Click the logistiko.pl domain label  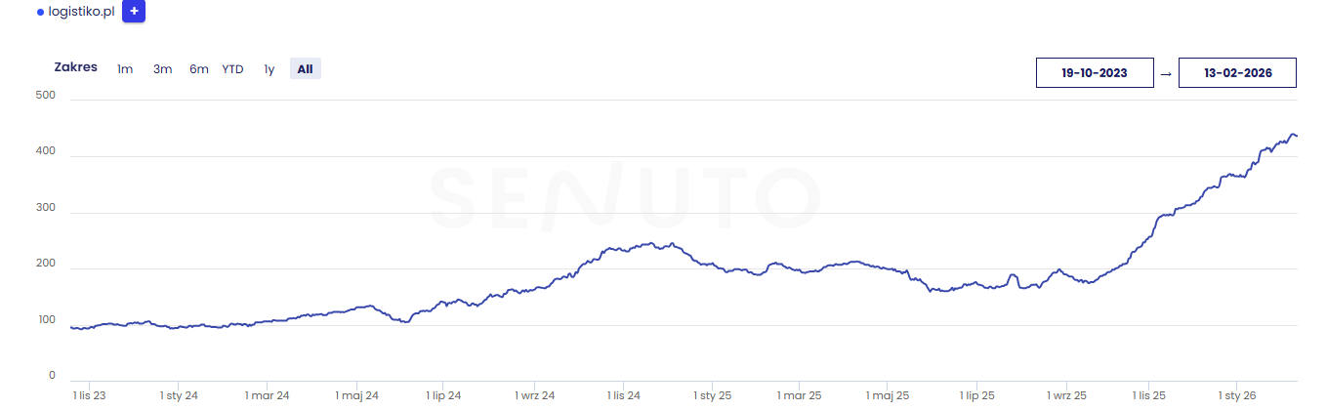point(81,12)
